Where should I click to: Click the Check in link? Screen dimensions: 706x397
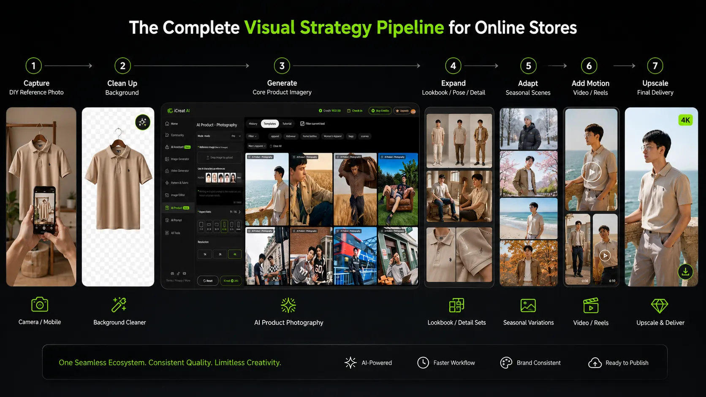[x=355, y=111]
